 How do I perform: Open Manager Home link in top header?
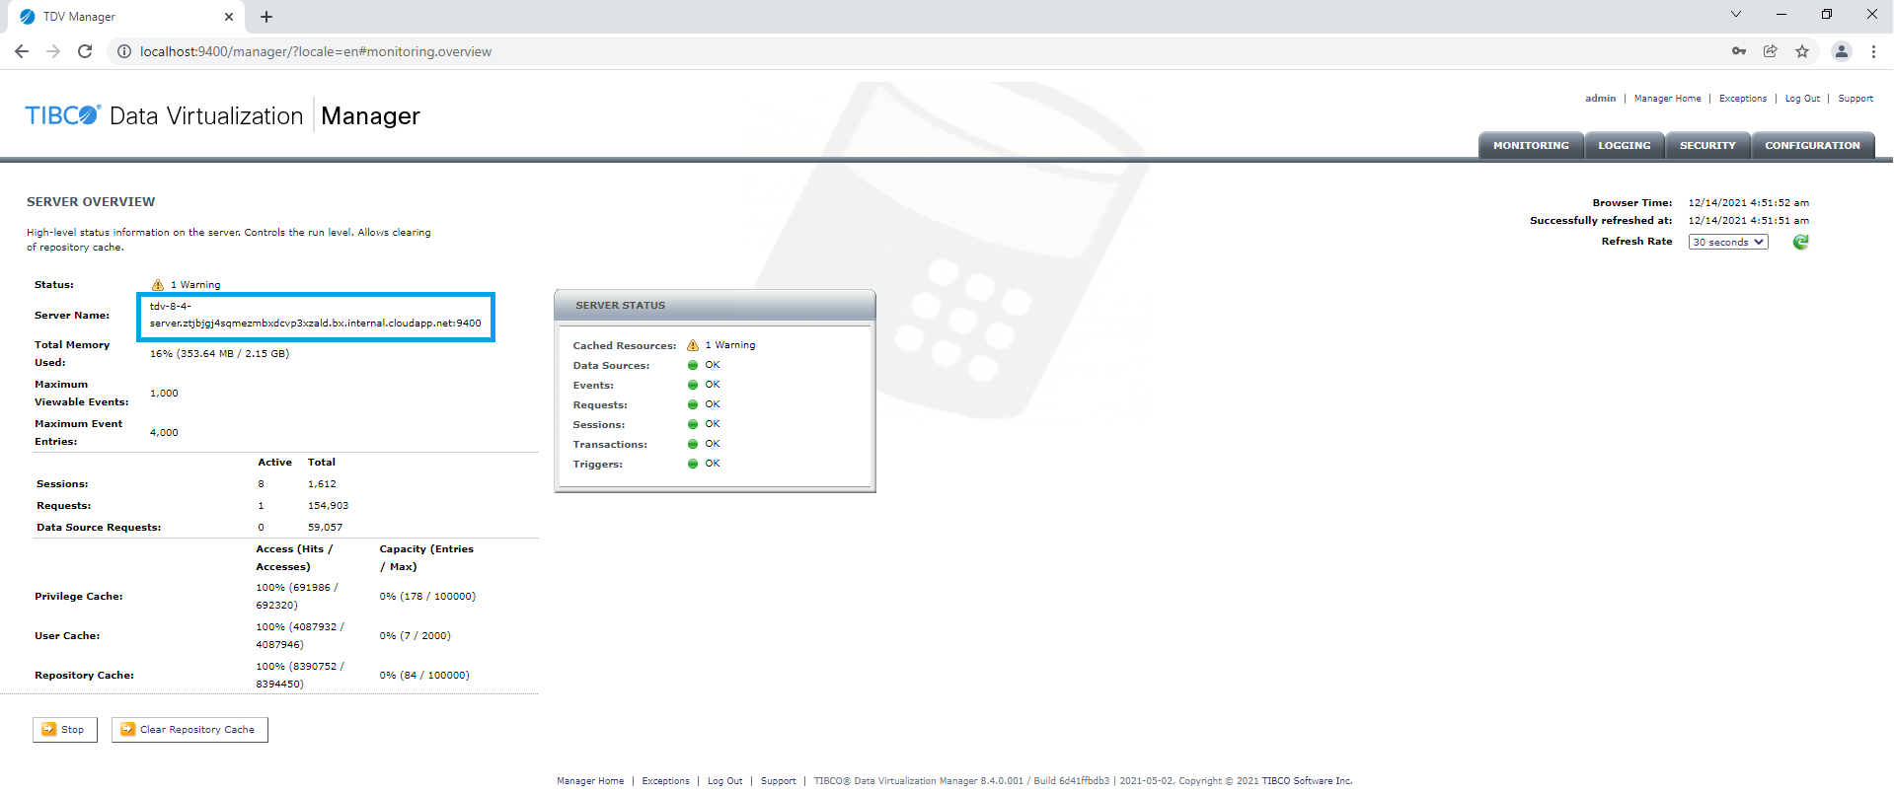[1668, 99]
